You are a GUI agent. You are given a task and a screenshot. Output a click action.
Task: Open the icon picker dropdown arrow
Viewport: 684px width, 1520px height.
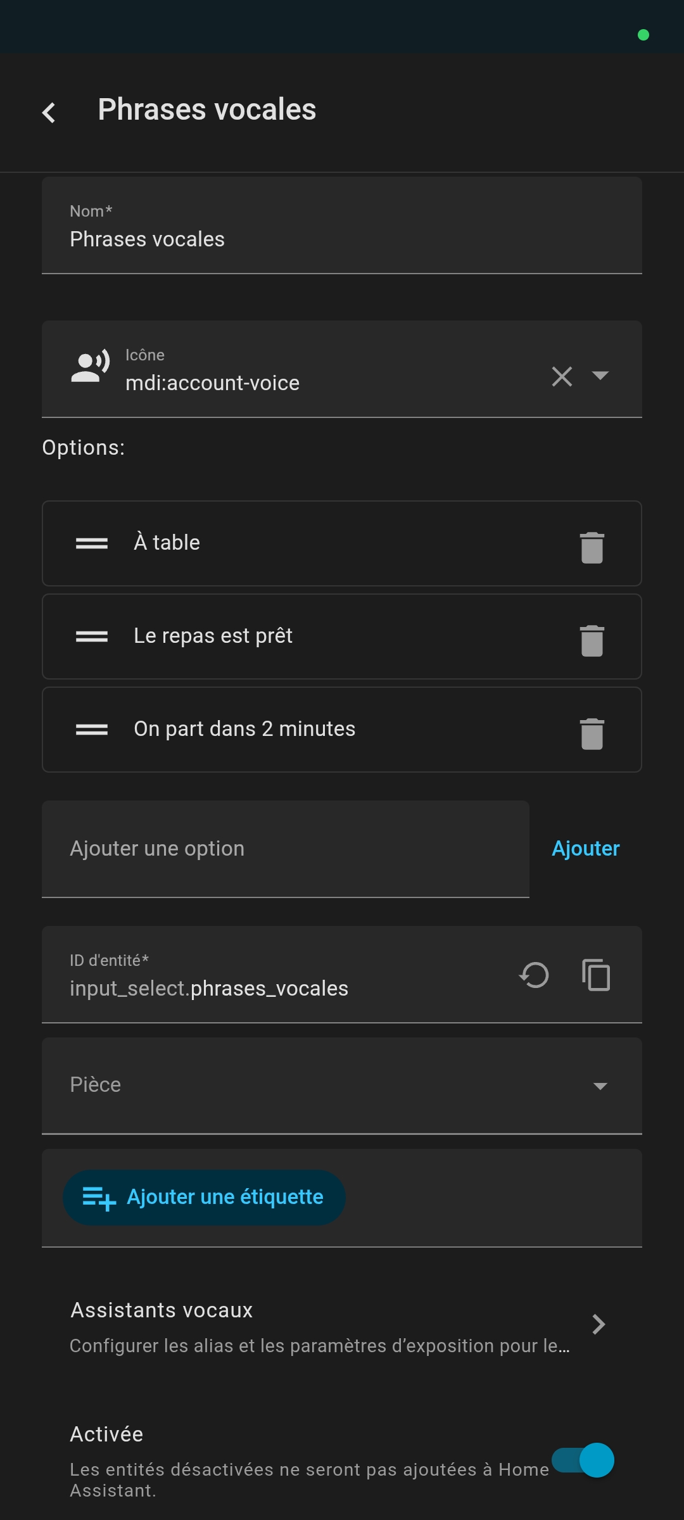coord(600,376)
